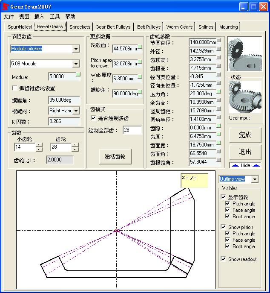Open the 插入 menu

click(x=39, y=17)
